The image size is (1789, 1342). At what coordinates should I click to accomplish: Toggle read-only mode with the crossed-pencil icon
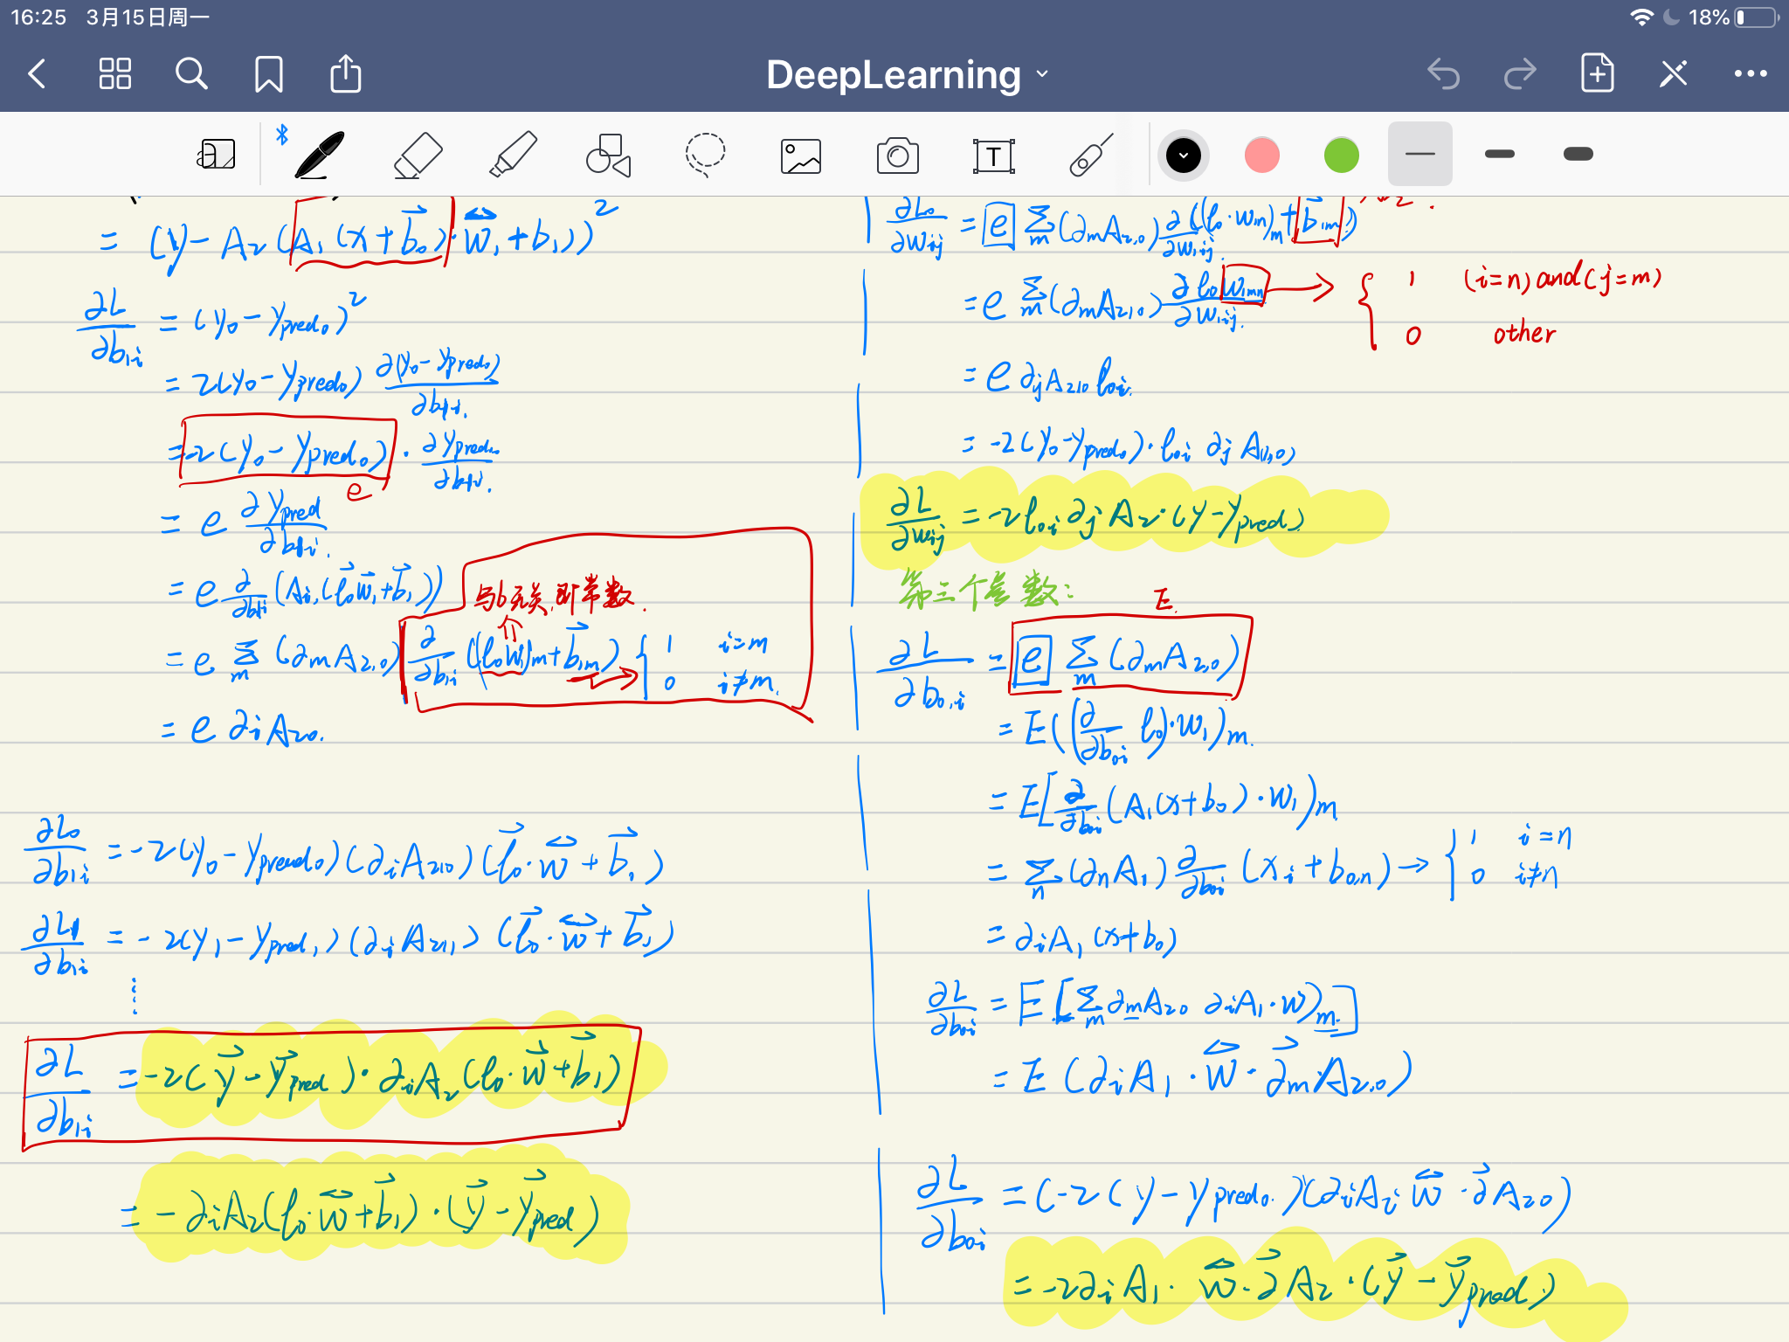[x=1673, y=74]
